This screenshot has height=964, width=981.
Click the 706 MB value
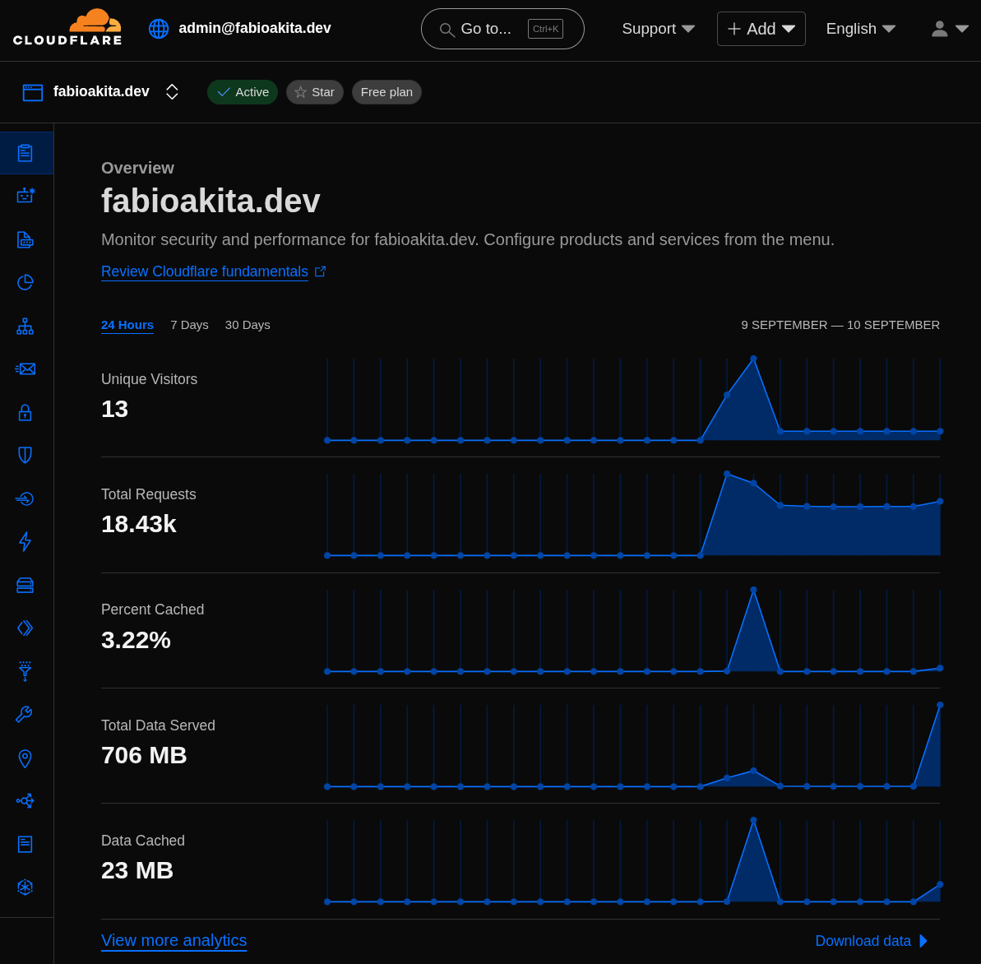[x=144, y=755]
